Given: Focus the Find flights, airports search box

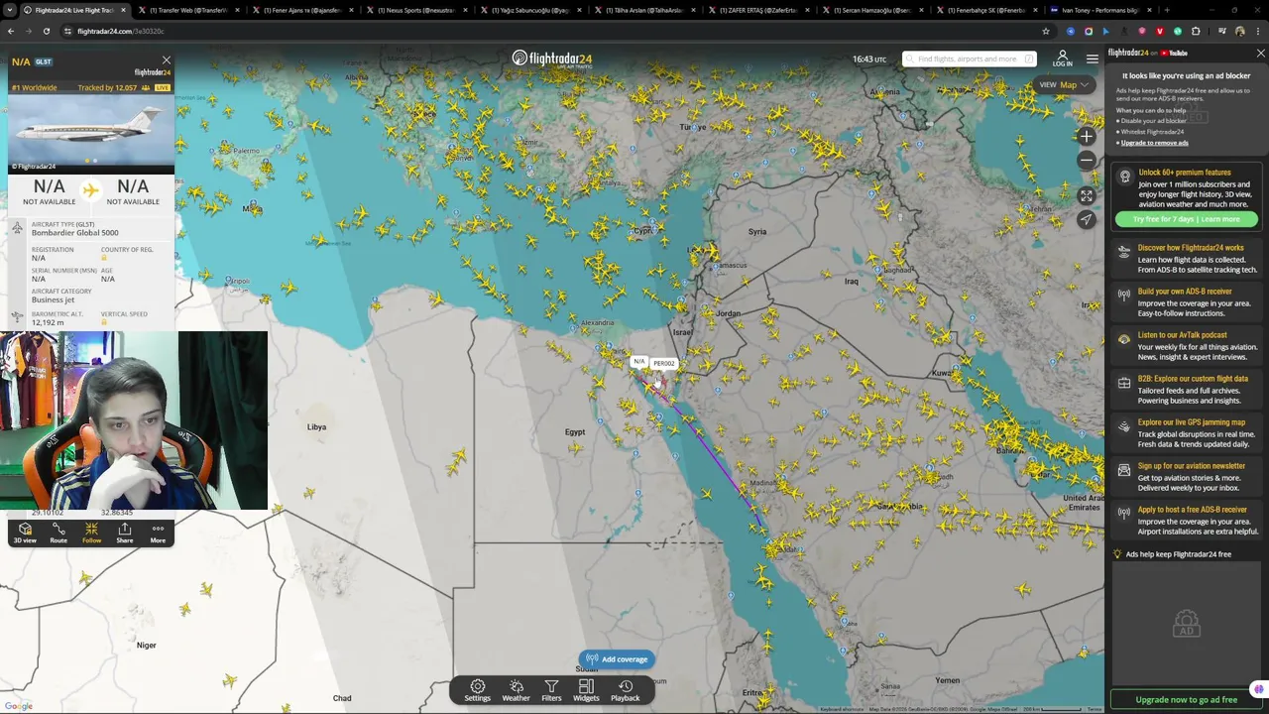Looking at the screenshot, I should pyautogui.click(x=969, y=59).
